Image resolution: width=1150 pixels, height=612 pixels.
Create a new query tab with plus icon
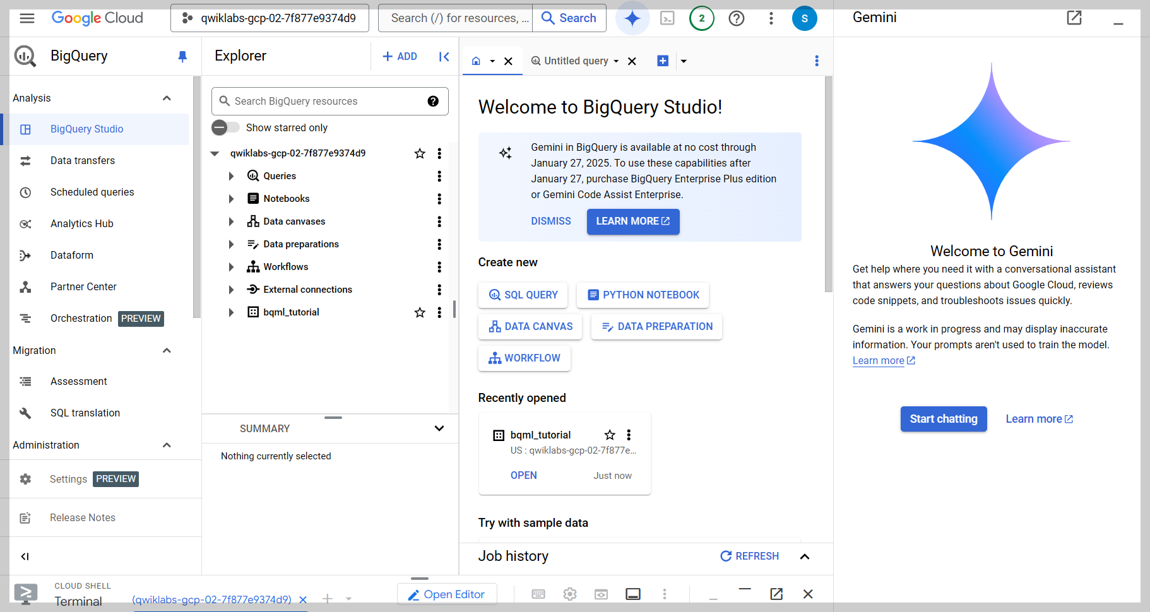pyautogui.click(x=663, y=61)
